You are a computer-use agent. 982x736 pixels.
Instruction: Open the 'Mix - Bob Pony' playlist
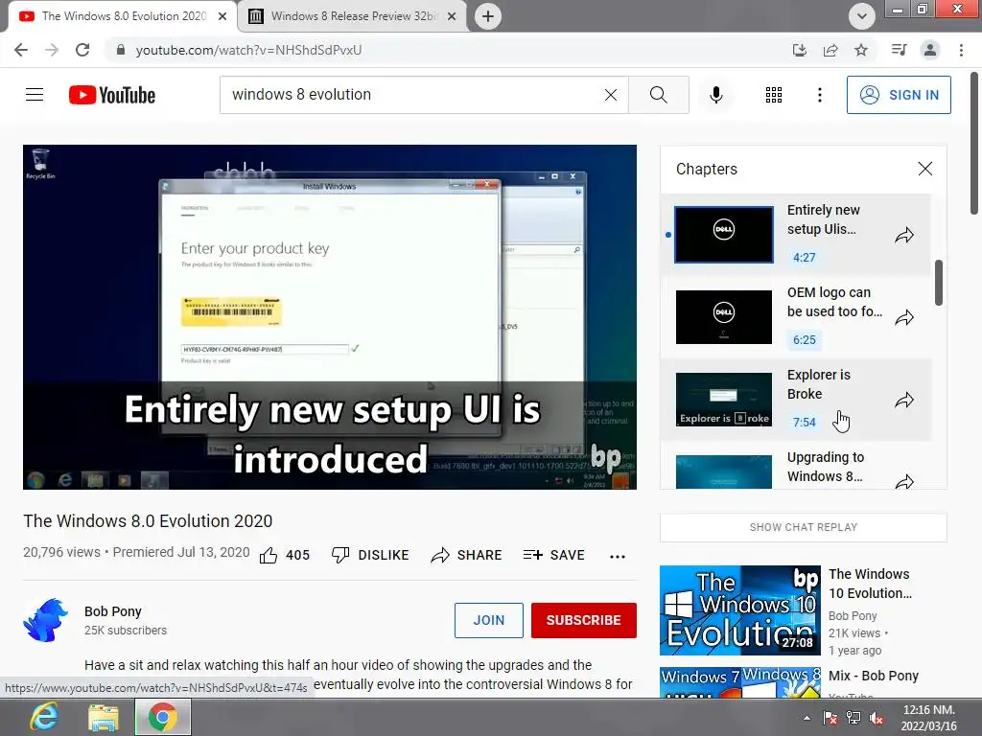click(x=874, y=676)
